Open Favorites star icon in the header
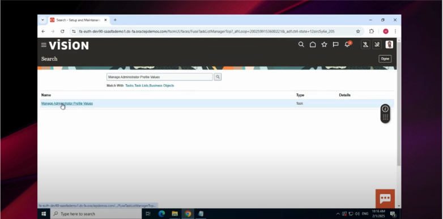This screenshot has height=219, width=443. click(x=325, y=45)
